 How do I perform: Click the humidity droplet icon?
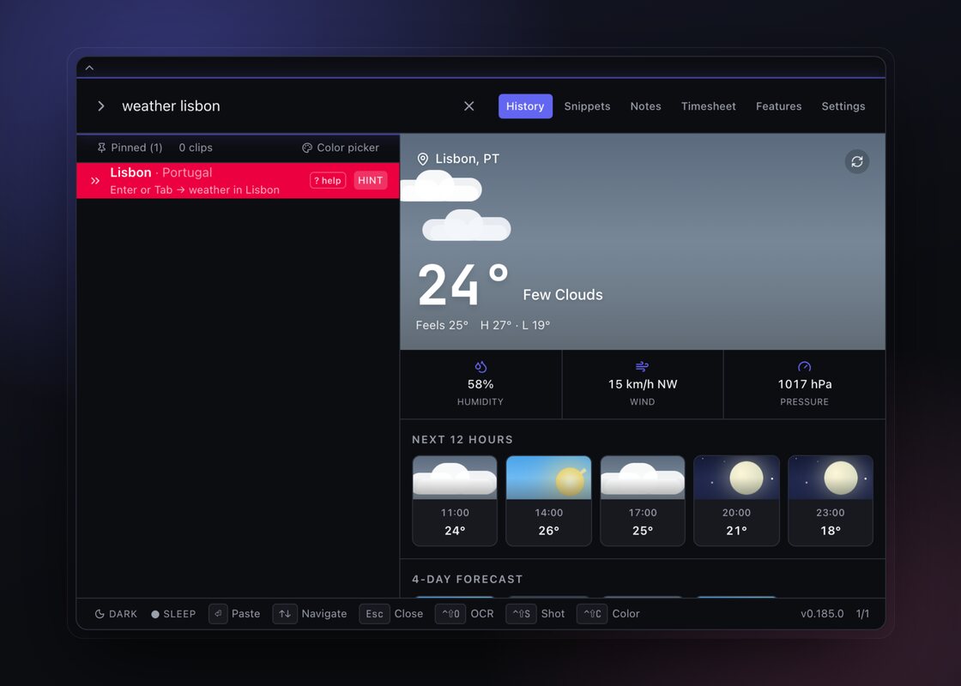pos(480,367)
